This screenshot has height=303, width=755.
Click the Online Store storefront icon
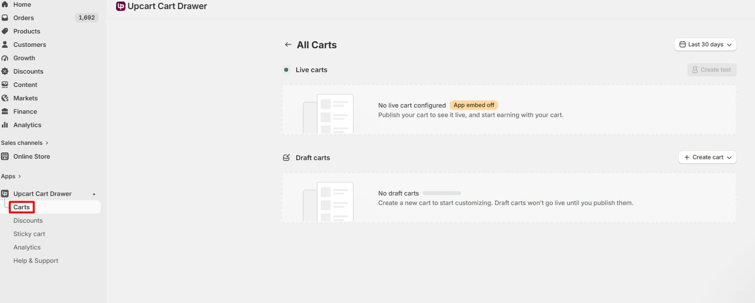(x=5, y=156)
